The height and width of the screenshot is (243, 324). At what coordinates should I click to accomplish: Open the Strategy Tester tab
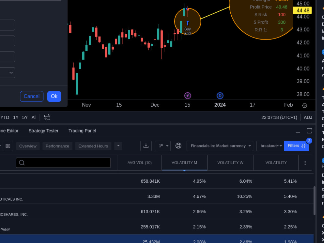[43, 131]
